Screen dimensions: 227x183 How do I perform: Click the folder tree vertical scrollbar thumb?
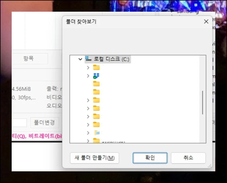click(202, 103)
